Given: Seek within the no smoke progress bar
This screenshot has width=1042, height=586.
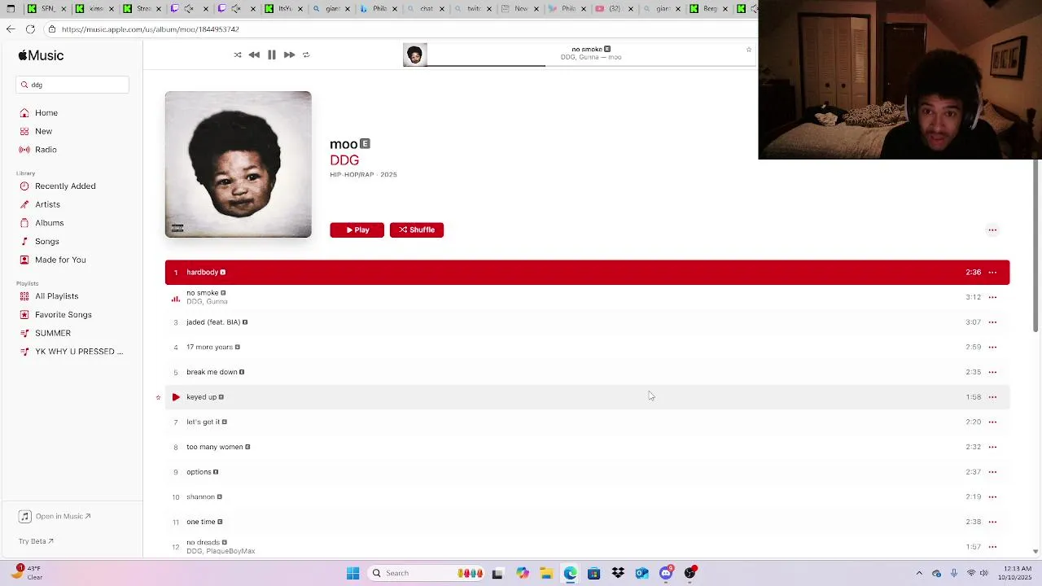Looking at the screenshot, I should point(592,65).
